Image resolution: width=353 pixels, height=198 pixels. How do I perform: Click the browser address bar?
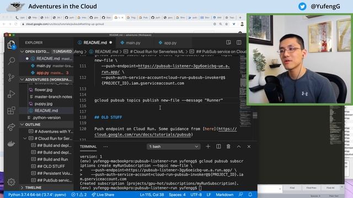(x=117, y=24)
